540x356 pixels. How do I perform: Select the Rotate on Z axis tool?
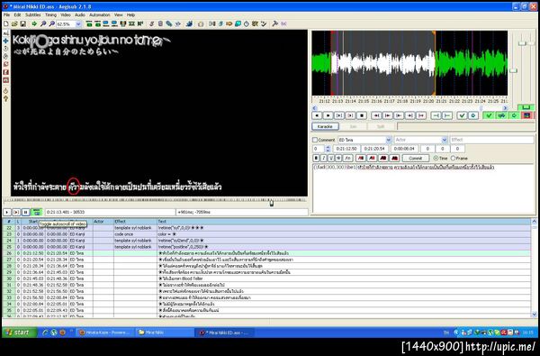pyautogui.click(x=6, y=49)
